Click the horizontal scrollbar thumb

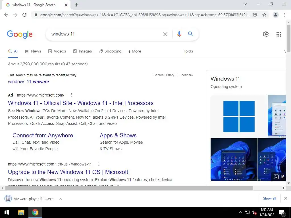click(x=129, y=188)
